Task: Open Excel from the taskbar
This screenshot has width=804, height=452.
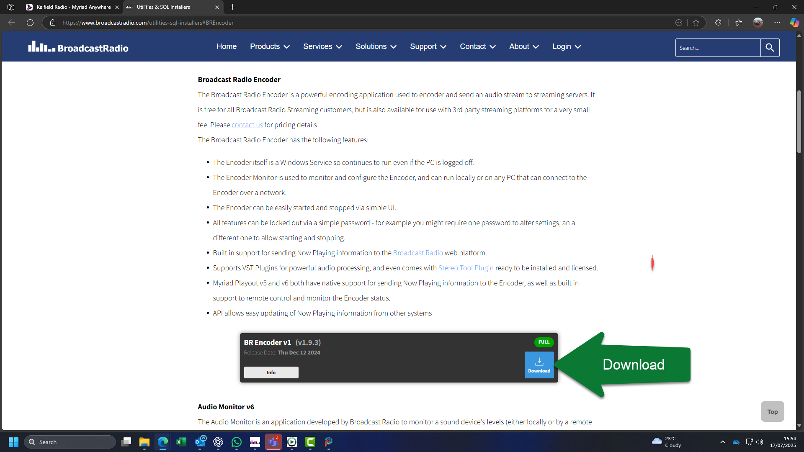Action: point(181,442)
